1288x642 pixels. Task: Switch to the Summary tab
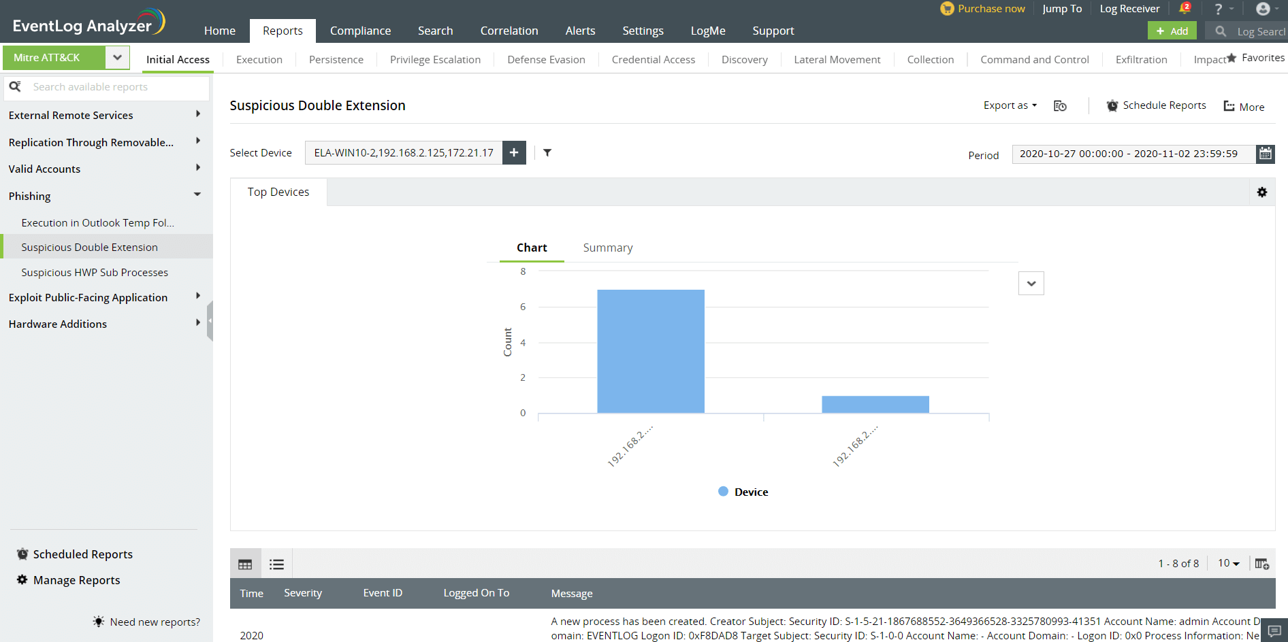(x=608, y=248)
